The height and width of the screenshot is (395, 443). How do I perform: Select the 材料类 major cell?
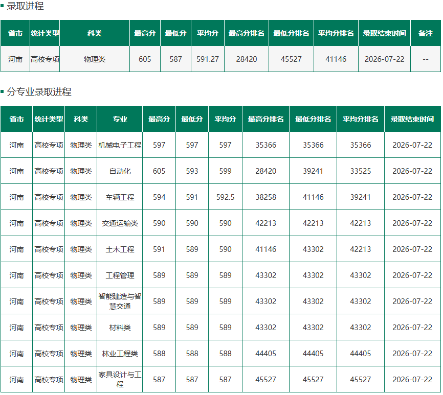coord(120,327)
